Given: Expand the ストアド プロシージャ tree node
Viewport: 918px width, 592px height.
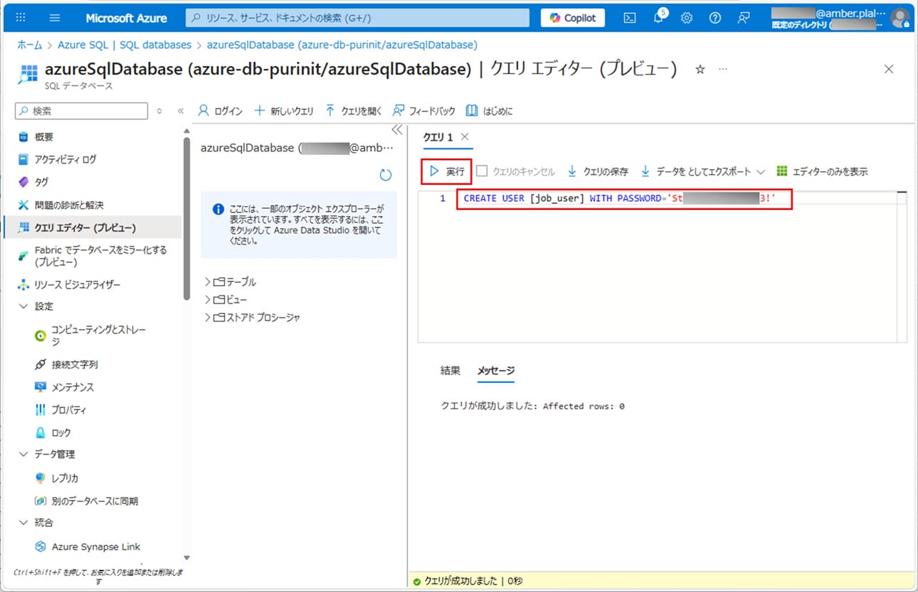Looking at the screenshot, I should click(x=208, y=317).
